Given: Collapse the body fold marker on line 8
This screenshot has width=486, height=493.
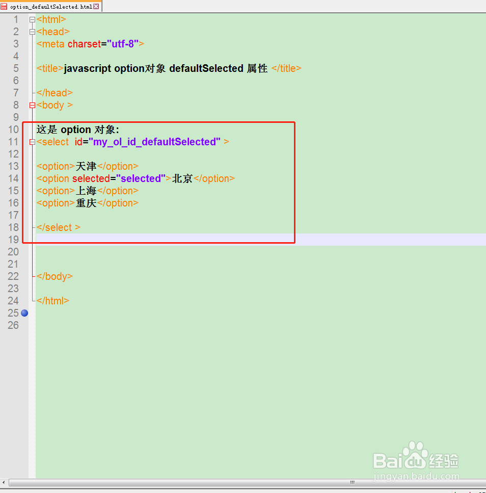Looking at the screenshot, I should tap(32, 106).
